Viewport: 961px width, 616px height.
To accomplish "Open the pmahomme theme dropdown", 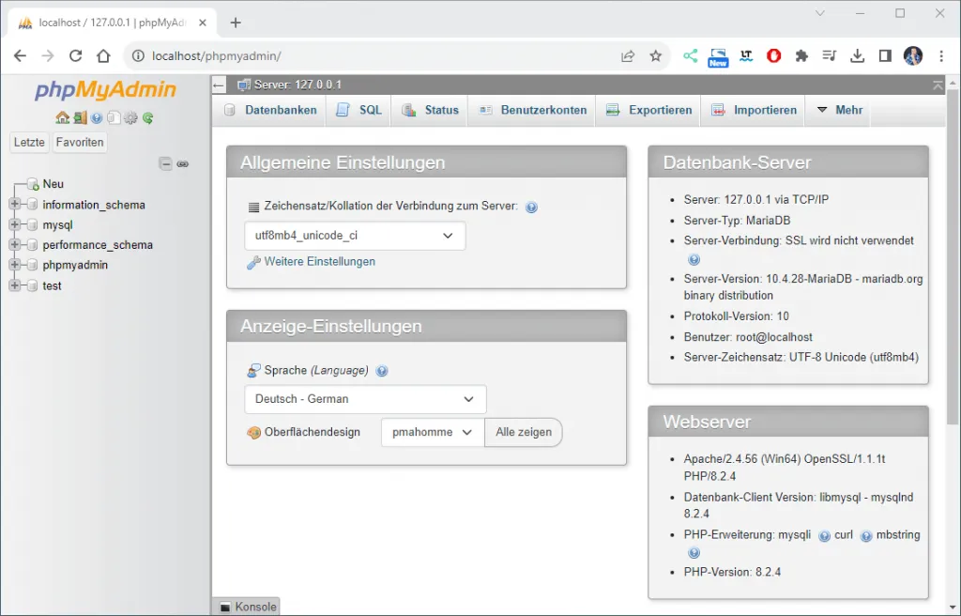I will [x=432, y=432].
